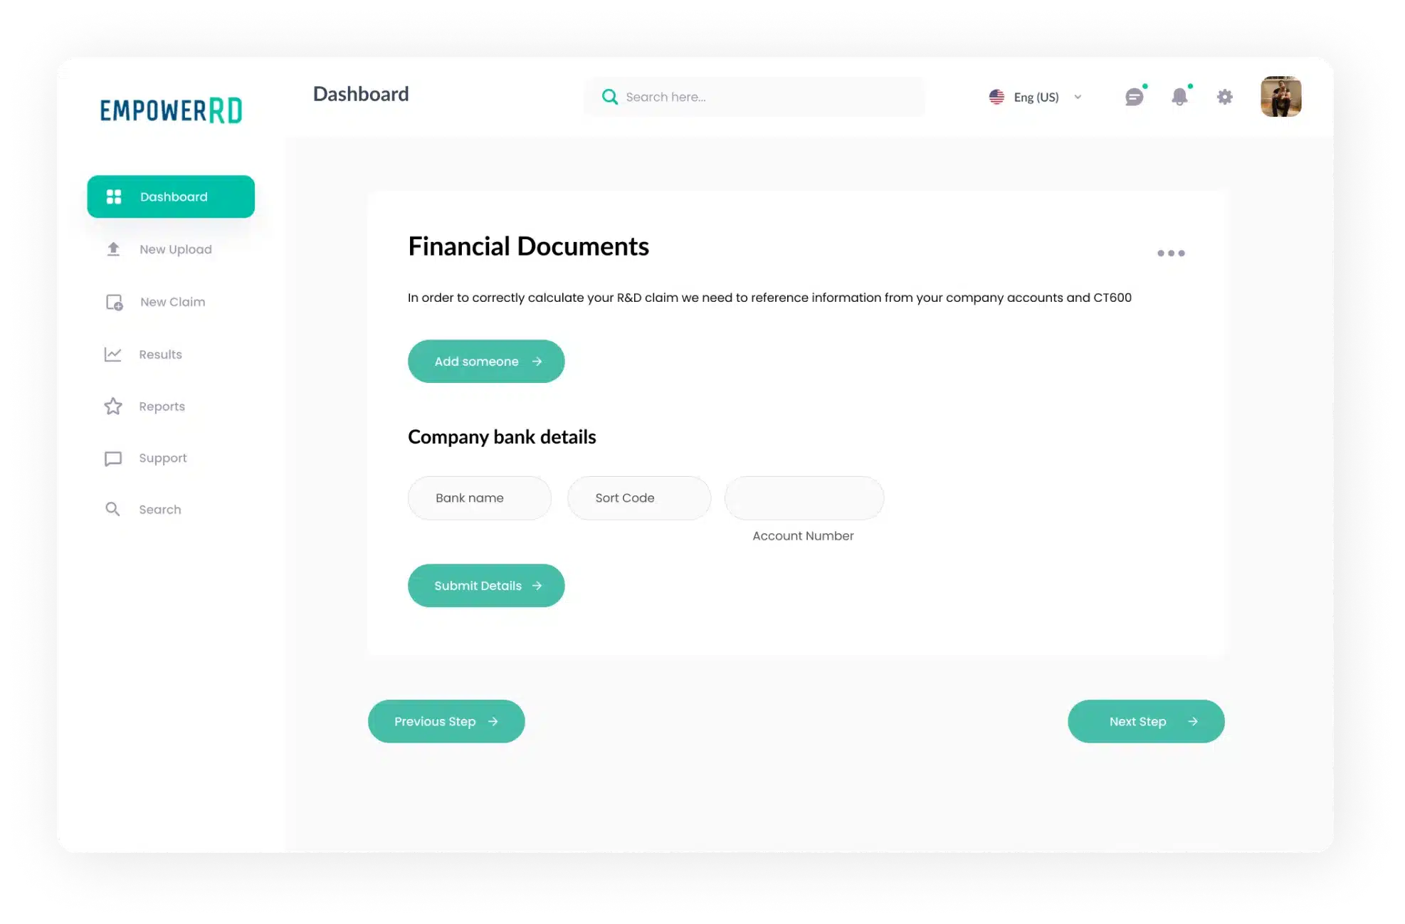
Task: Select the Next Step navigation button
Action: click(x=1146, y=721)
